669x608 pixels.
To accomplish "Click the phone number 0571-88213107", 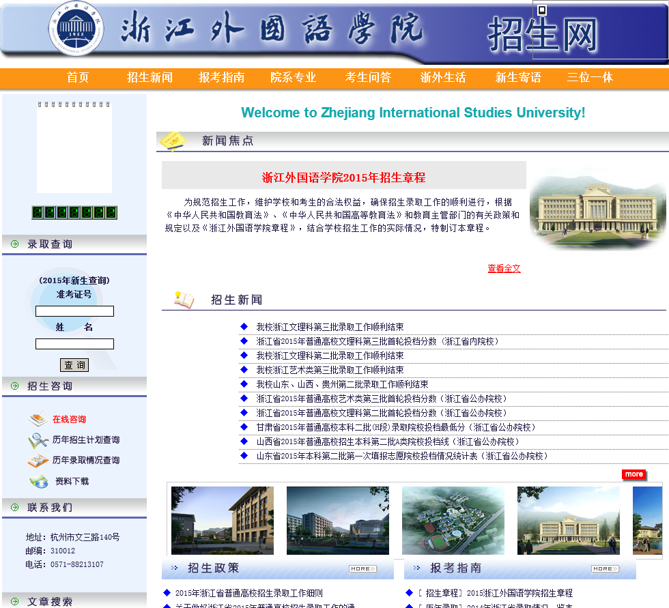I will [76, 564].
